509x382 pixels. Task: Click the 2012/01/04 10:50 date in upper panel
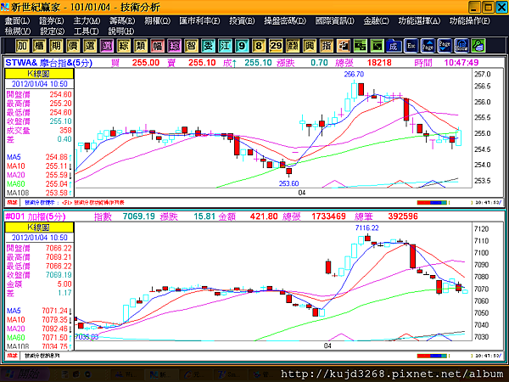pyautogui.click(x=40, y=84)
